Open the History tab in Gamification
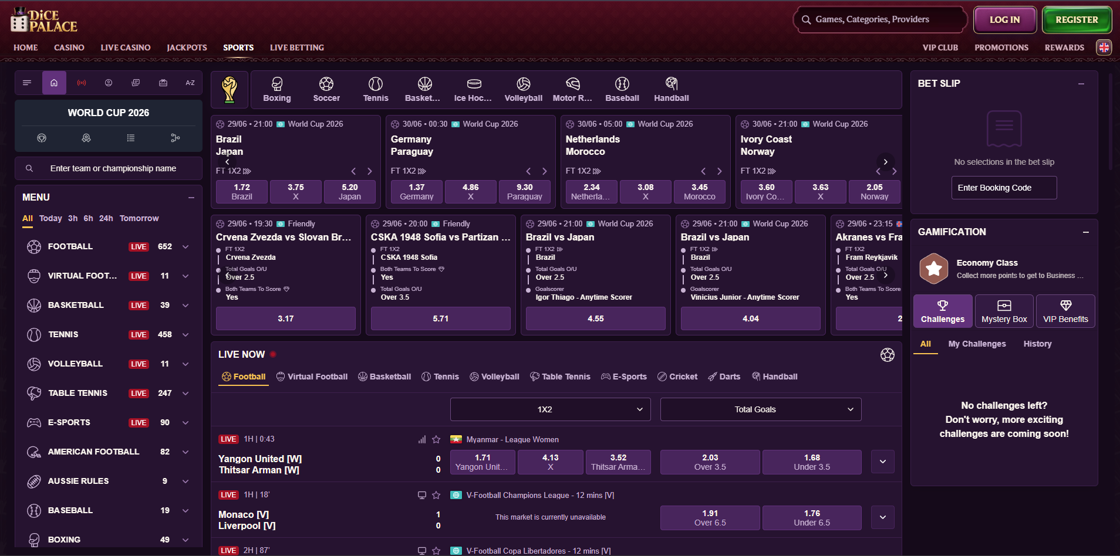Screen dimensions: 1120x556 point(1037,344)
